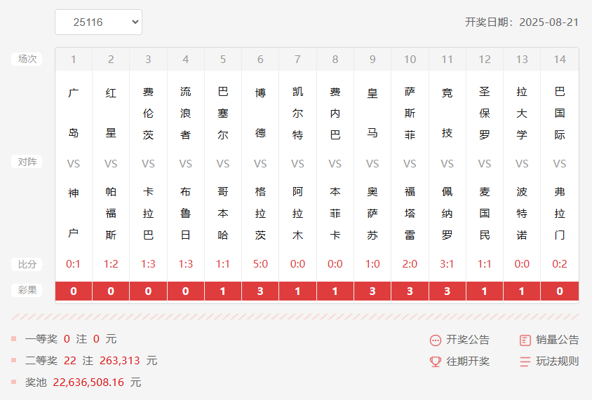Viewport: 592px width, 400px height.
Task: Click the 奖池 amount 22,636,508.16
Action: click(88, 382)
